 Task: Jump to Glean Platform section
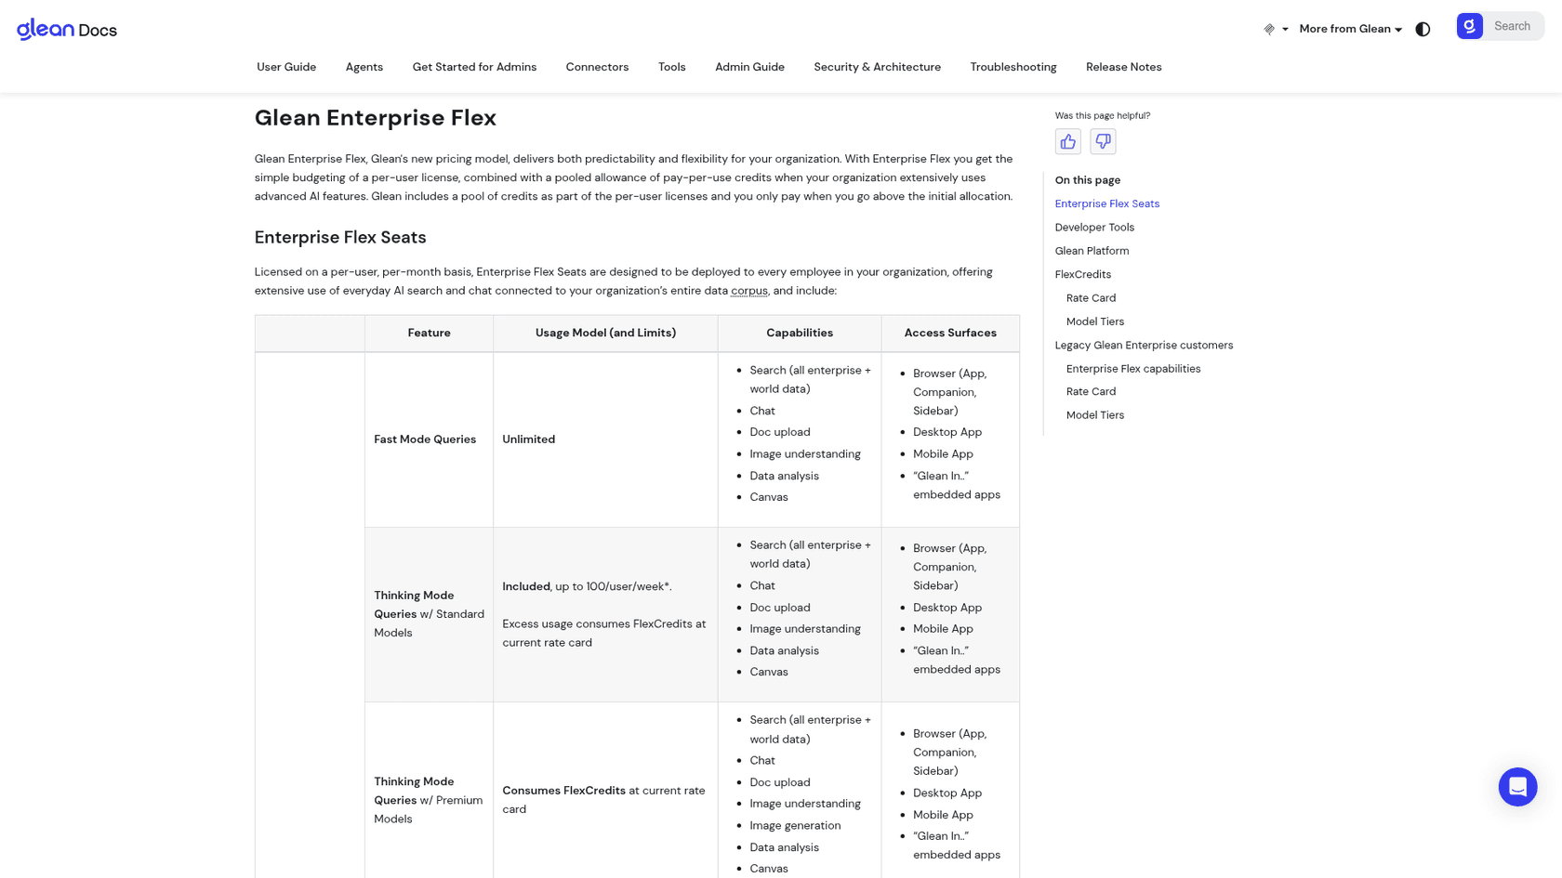point(1092,251)
